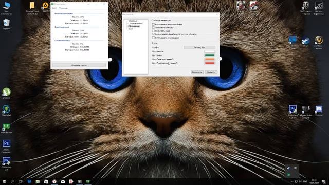Open the Windows Start button
Screen dimensions: 329x185
(4, 181)
